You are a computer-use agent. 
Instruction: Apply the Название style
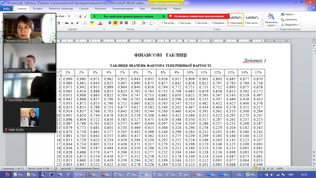pos(219,23)
